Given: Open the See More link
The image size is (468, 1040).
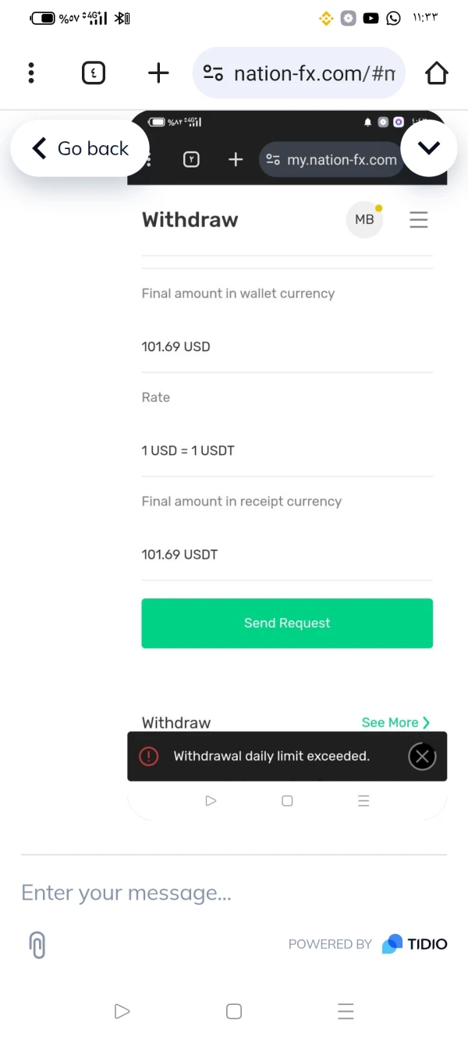Looking at the screenshot, I should pos(395,722).
